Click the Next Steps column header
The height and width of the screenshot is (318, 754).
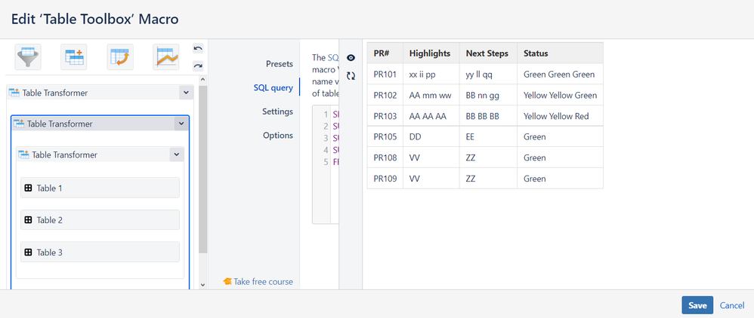click(488, 54)
